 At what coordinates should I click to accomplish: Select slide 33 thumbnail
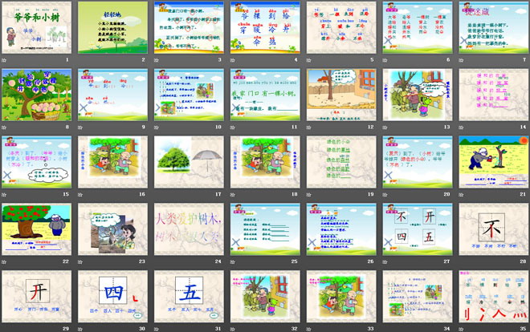pos(341,296)
